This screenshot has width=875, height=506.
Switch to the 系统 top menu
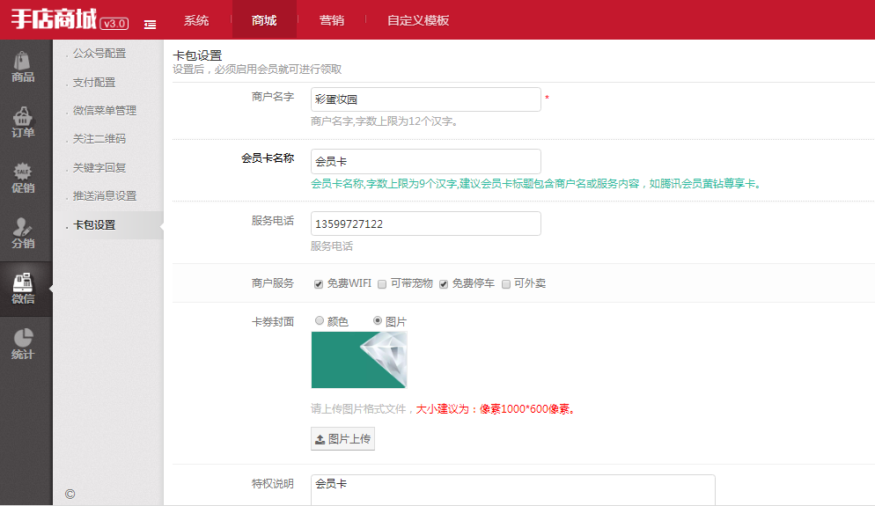click(196, 20)
